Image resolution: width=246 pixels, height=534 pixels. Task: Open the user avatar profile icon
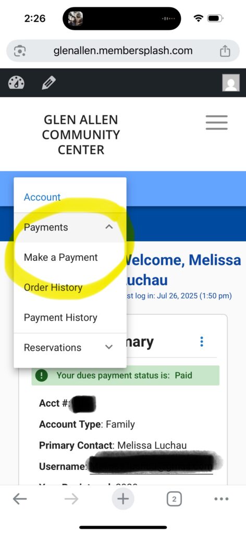(x=231, y=83)
